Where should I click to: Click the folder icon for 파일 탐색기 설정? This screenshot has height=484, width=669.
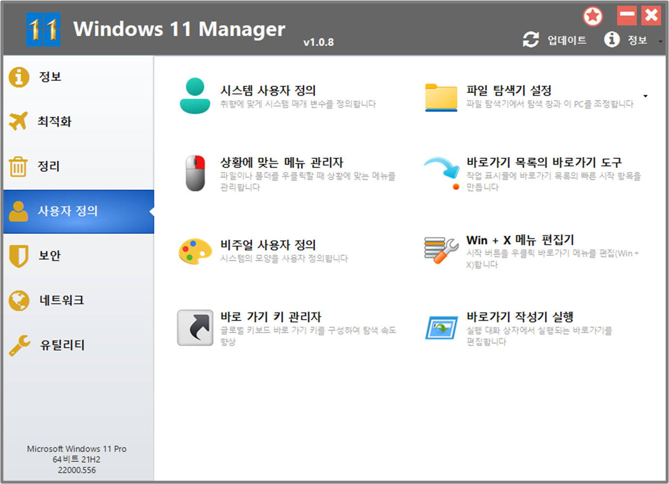(x=441, y=97)
